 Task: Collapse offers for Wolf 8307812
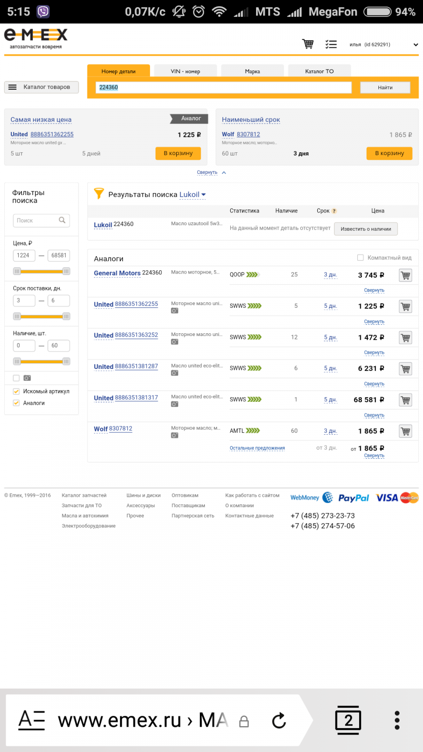[x=374, y=456]
